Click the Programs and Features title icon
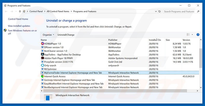The height and width of the screenshot is (106, 205). [5, 6]
